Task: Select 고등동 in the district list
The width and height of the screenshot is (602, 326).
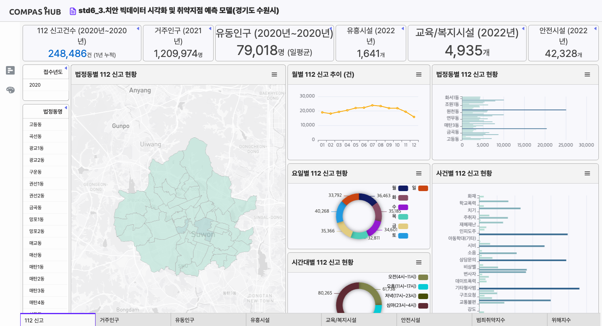Action: coord(46,125)
